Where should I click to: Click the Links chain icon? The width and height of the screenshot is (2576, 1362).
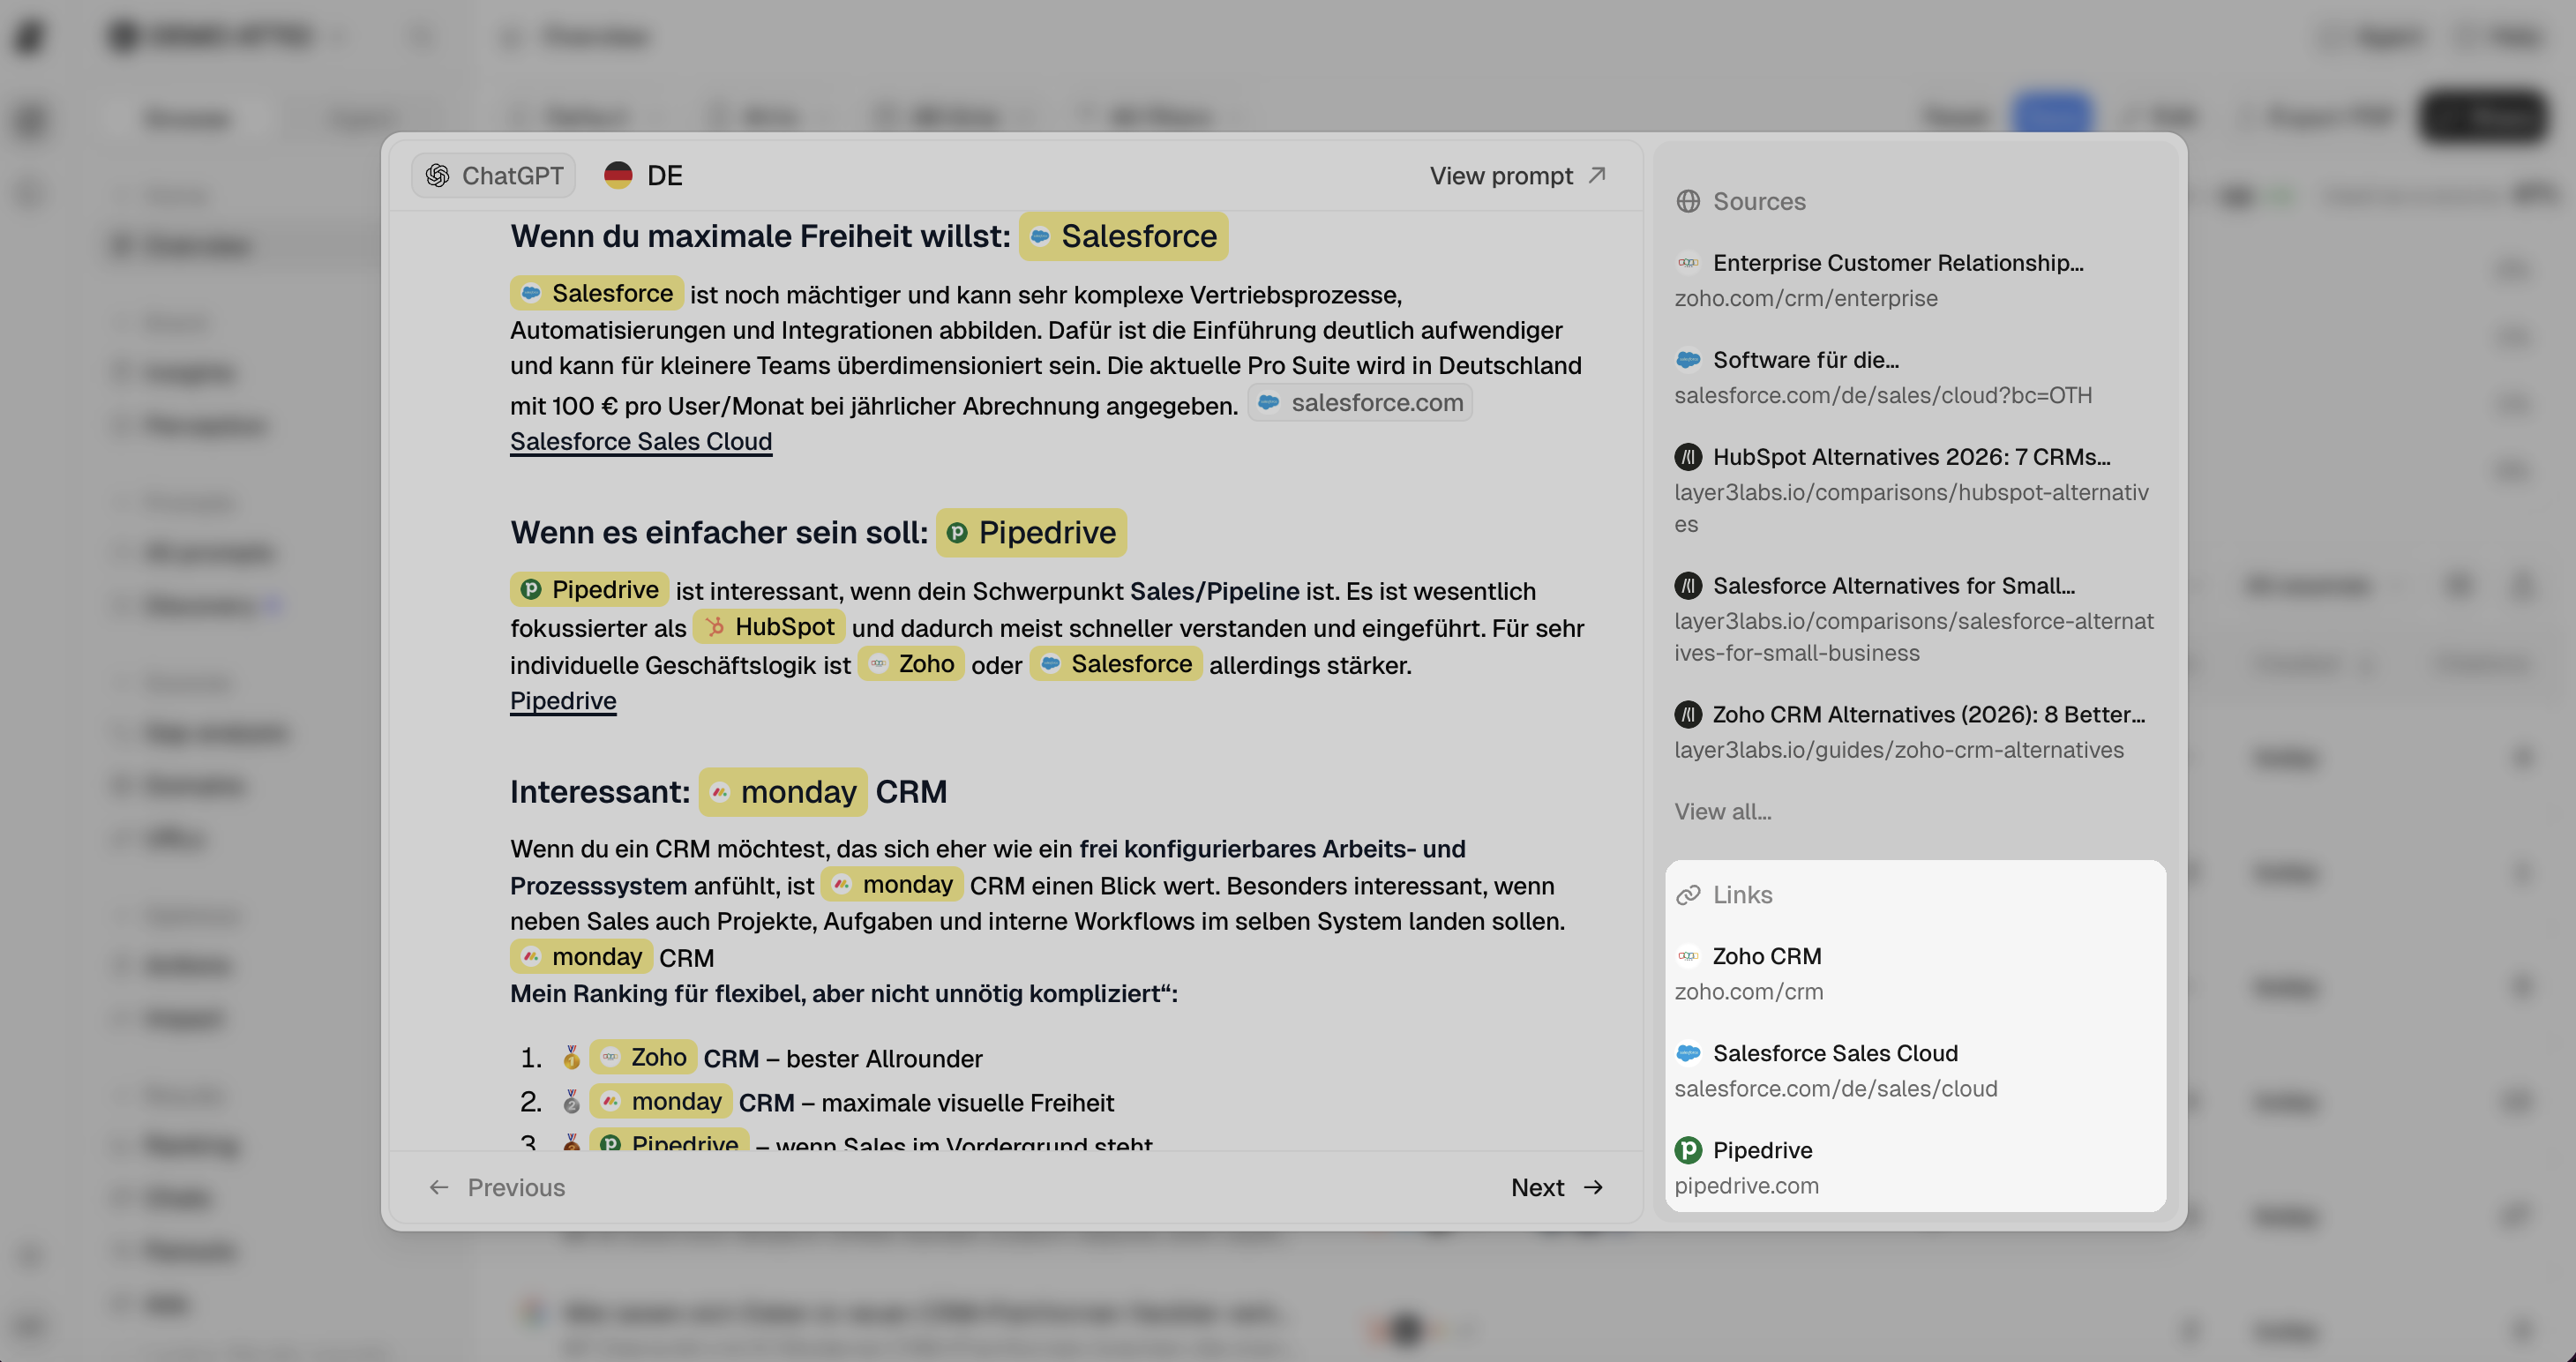click(x=1688, y=895)
